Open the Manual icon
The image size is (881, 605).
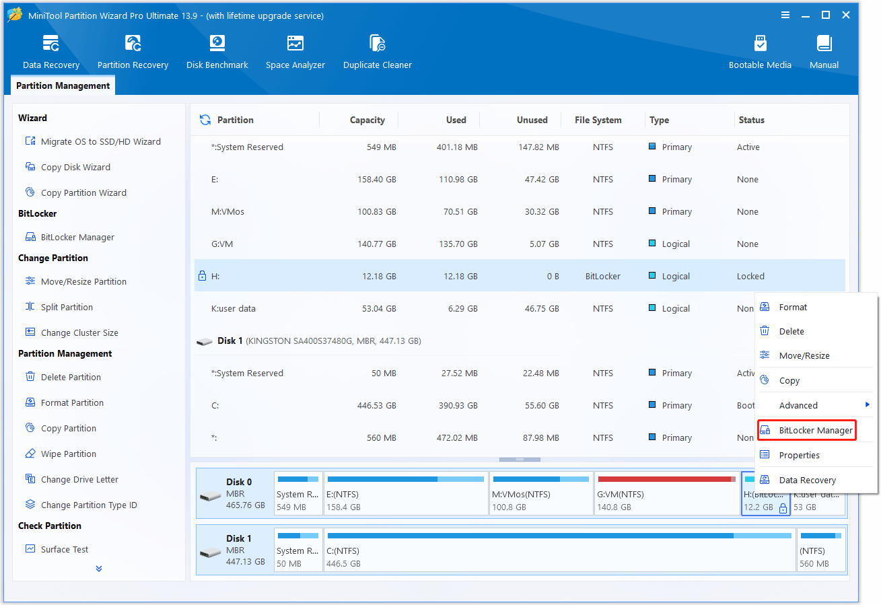824,53
